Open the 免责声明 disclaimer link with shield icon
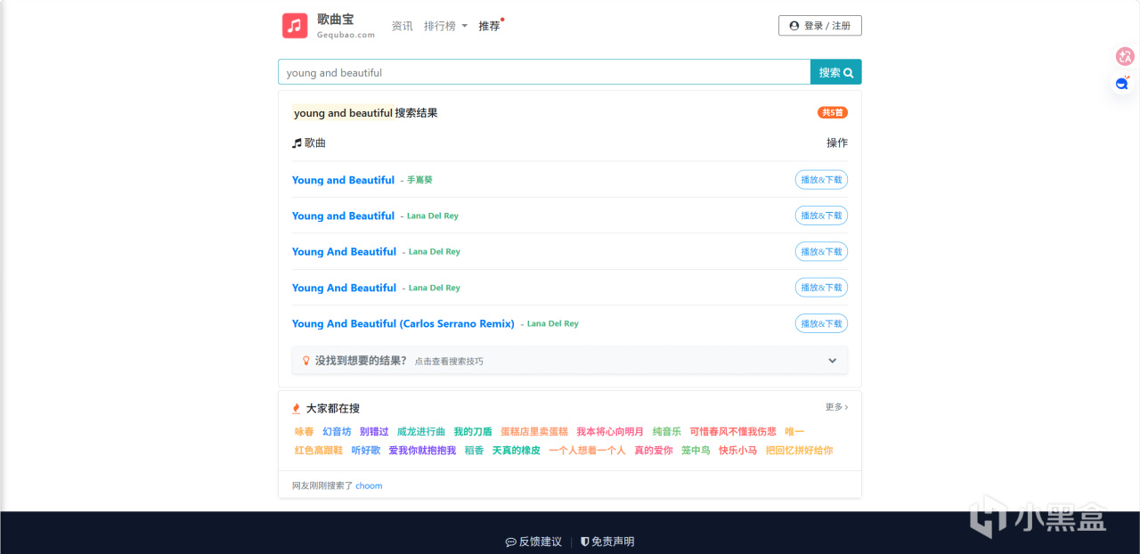The width and height of the screenshot is (1140, 554). pyautogui.click(x=607, y=542)
